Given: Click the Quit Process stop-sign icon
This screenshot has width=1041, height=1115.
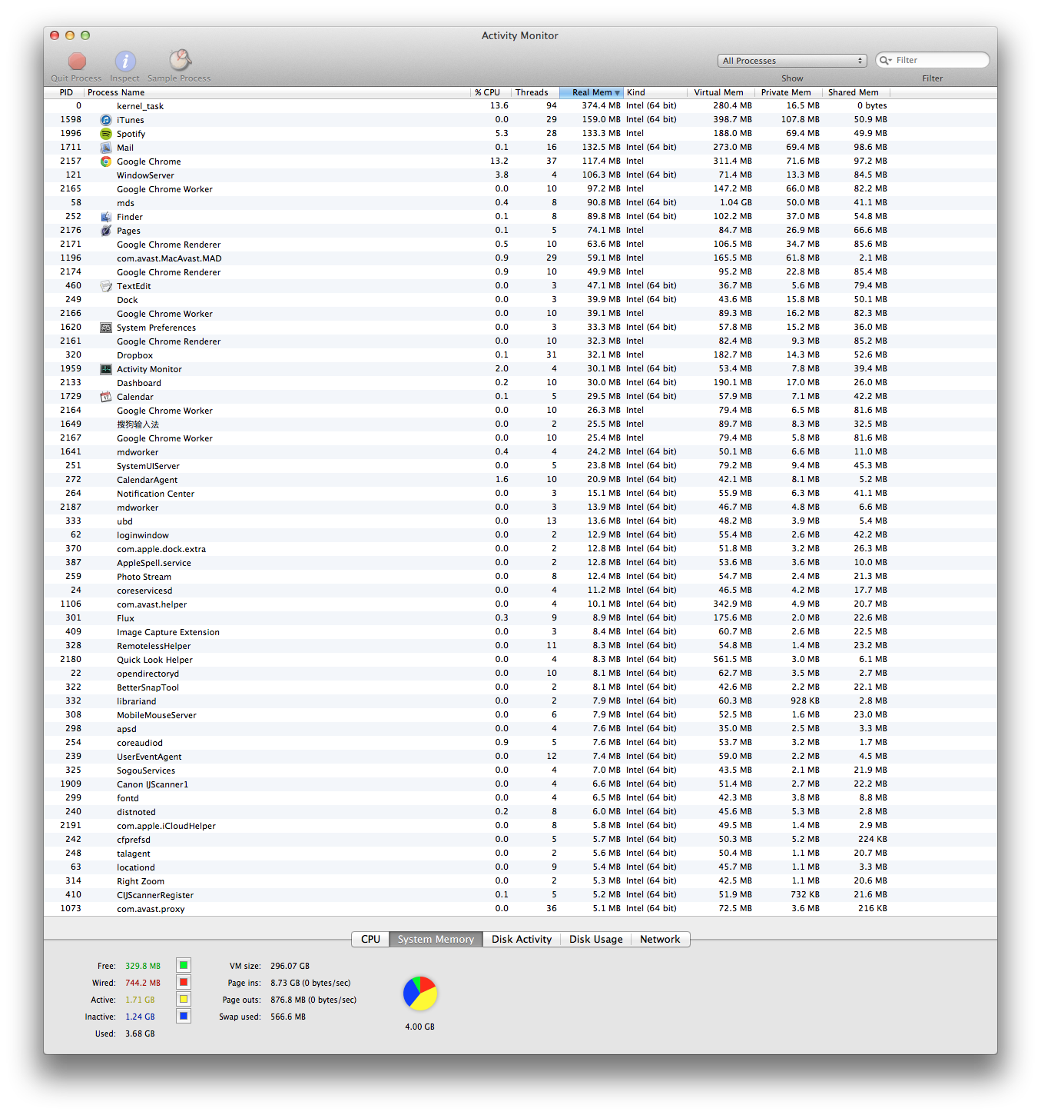Looking at the screenshot, I should (77, 61).
